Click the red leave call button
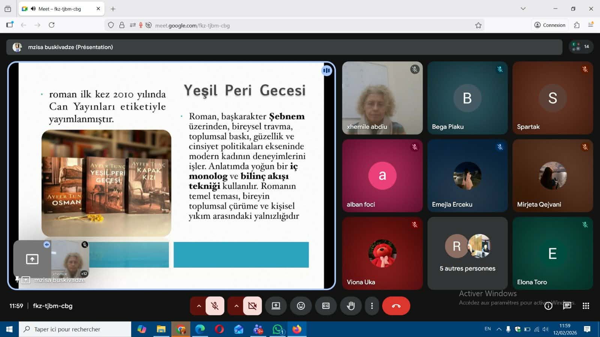The width and height of the screenshot is (600, 337). click(396, 306)
